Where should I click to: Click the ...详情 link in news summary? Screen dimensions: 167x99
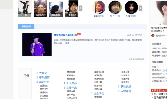pyautogui.click(x=67, y=43)
